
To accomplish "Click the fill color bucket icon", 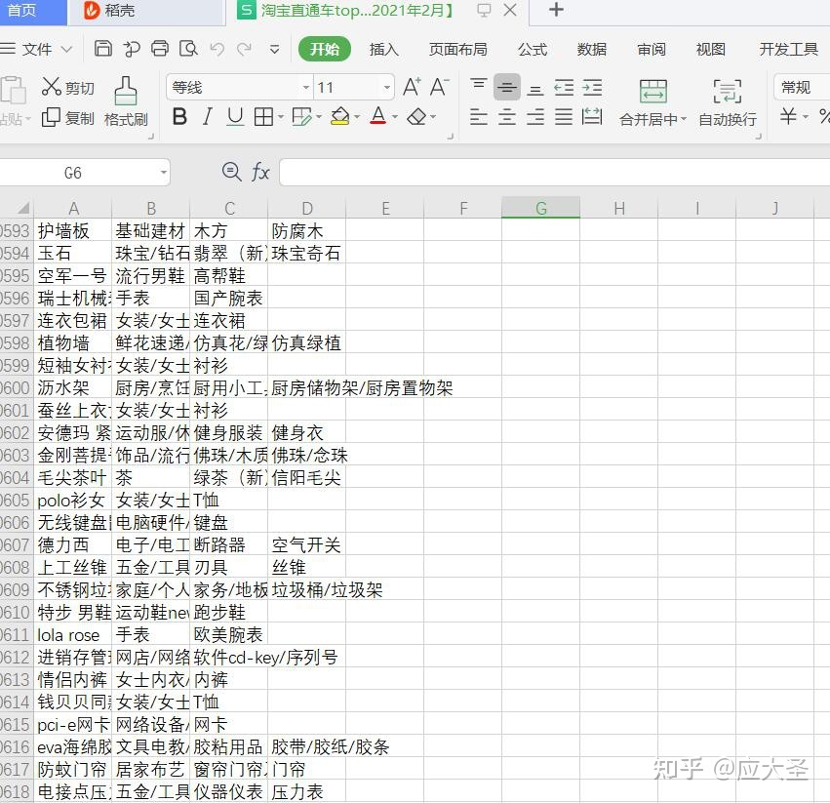I will point(339,116).
